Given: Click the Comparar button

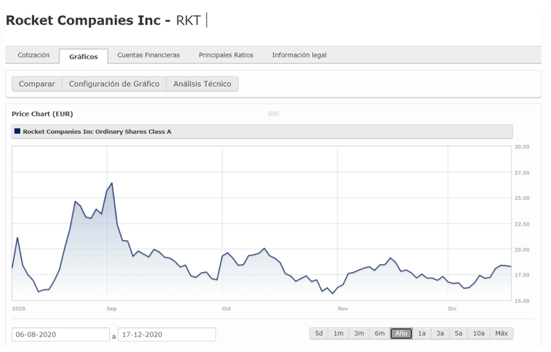Looking at the screenshot, I should point(37,84).
